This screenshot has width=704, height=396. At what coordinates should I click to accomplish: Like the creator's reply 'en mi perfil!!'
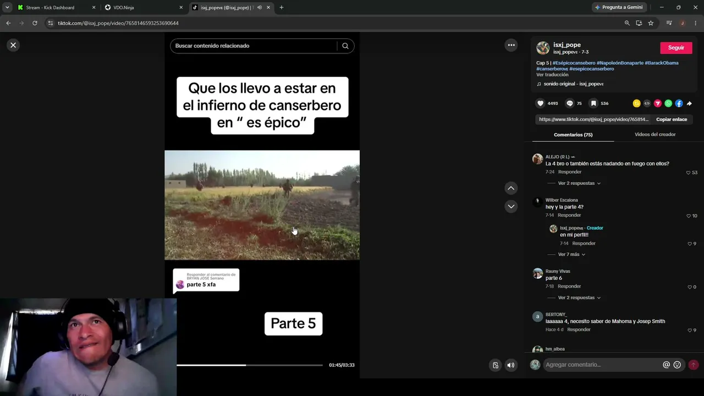point(689,244)
